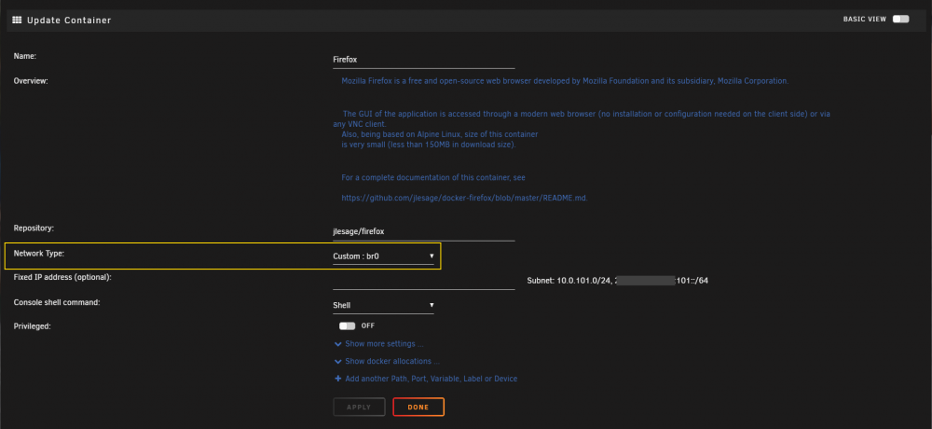Click the arrow on the Custom : br0 selector
Screen dimensions: 932x429
pos(432,256)
